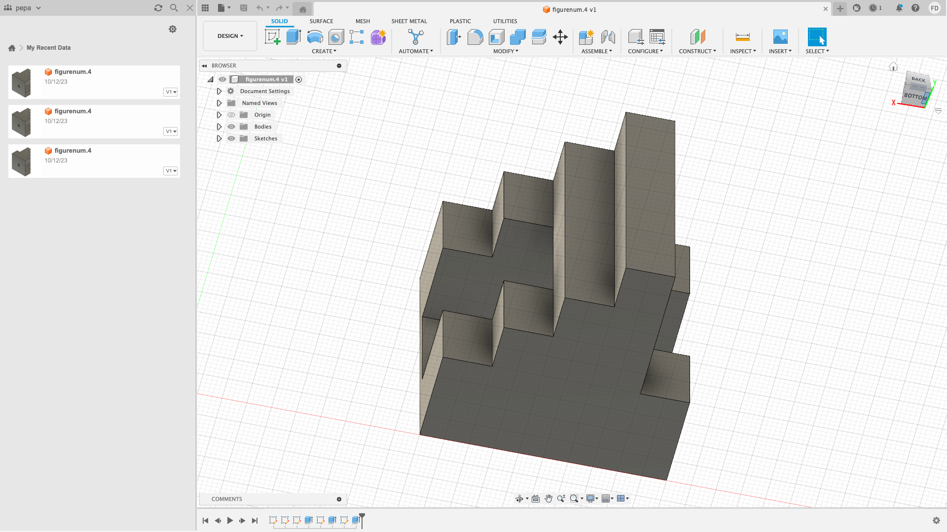Jump to the timeline end
The width and height of the screenshot is (947, 532).
coord(255,520)
